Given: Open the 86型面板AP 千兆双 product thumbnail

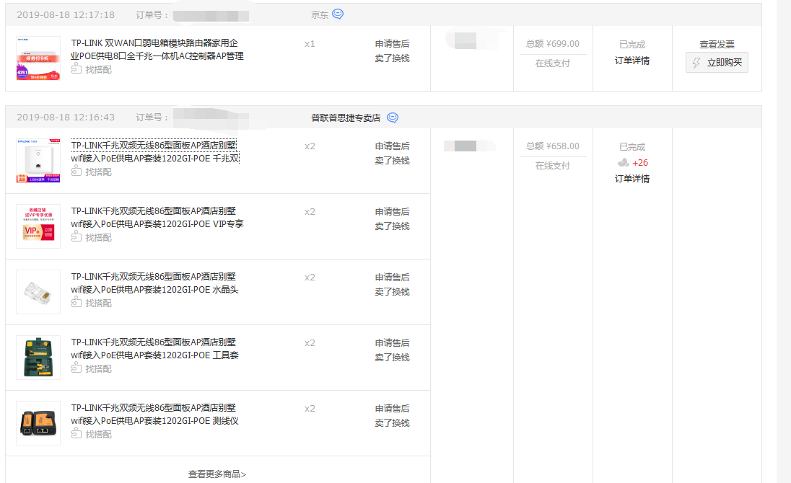Looking at the screenshot, I should (38, 161).
